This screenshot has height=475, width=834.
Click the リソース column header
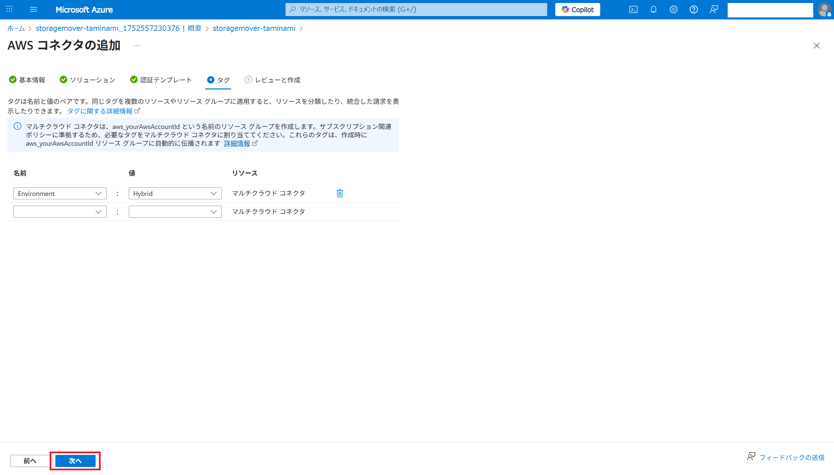(x=245, y=173)
